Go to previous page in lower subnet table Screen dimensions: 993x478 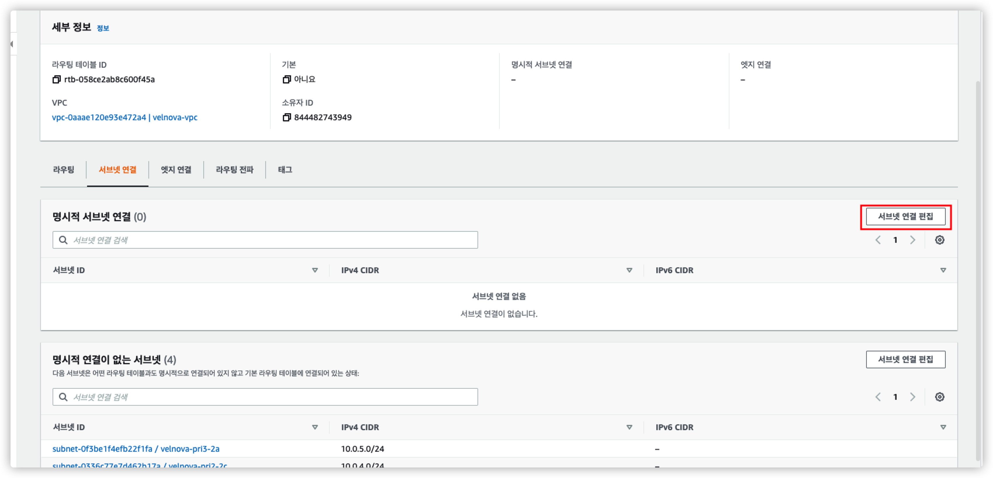coord(878,397)
